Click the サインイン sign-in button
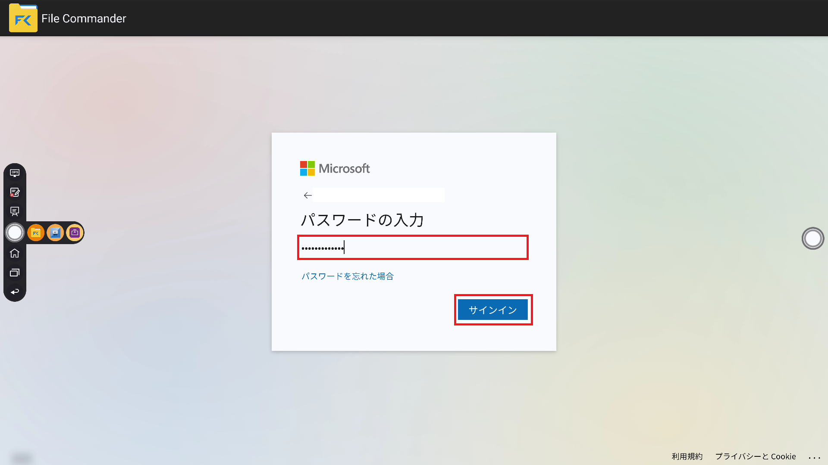The width and height of the screenshot is (828, 465). tap(493, 310)
